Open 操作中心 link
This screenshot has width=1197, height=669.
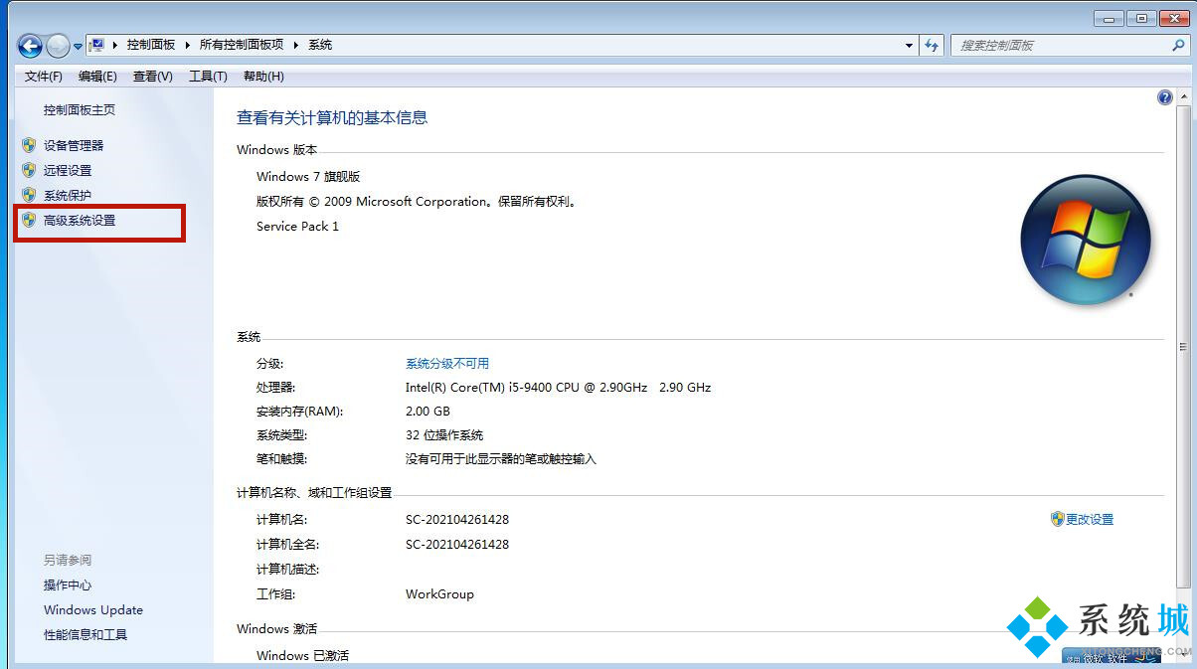click(68, 585)
